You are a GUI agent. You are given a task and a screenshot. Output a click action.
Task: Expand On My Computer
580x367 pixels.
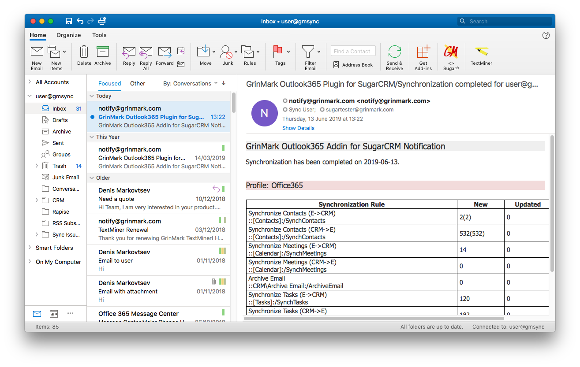(x=30, y=261)
